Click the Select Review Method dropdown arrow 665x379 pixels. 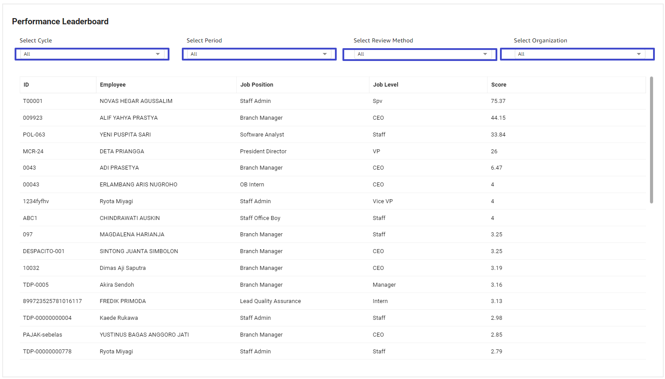(485, 54)
